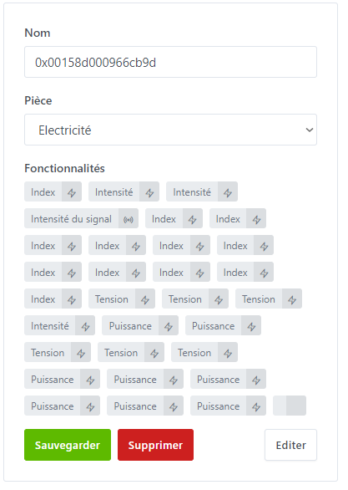The height and width of the screenshot is (490, 348).
Task: Click lightning icon of Intensité tag ending the top features row
Action: coord(228,193)
